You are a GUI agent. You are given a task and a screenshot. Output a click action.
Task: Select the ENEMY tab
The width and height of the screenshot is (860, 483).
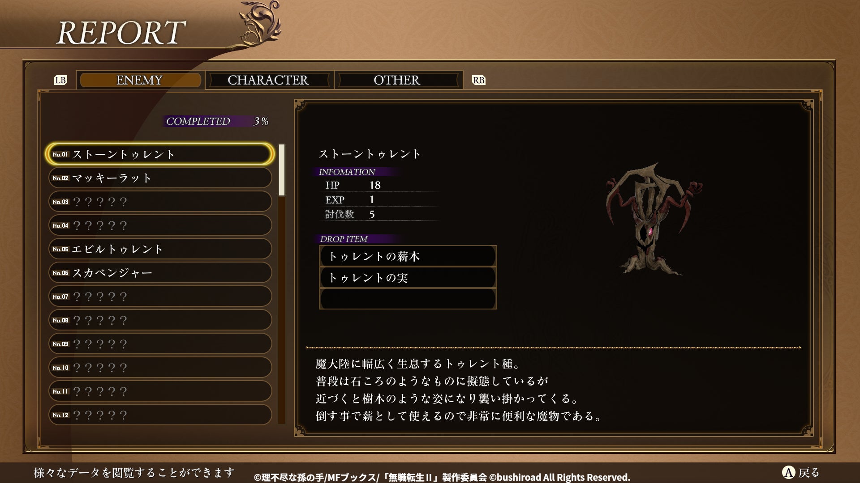tap(140, 80)
